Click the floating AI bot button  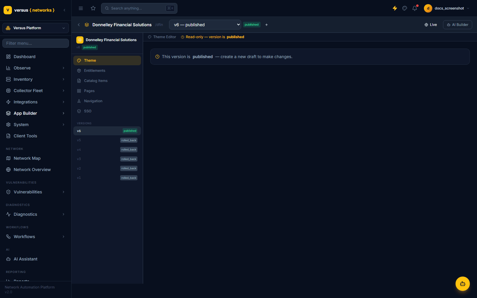click(x=463, y=284)
